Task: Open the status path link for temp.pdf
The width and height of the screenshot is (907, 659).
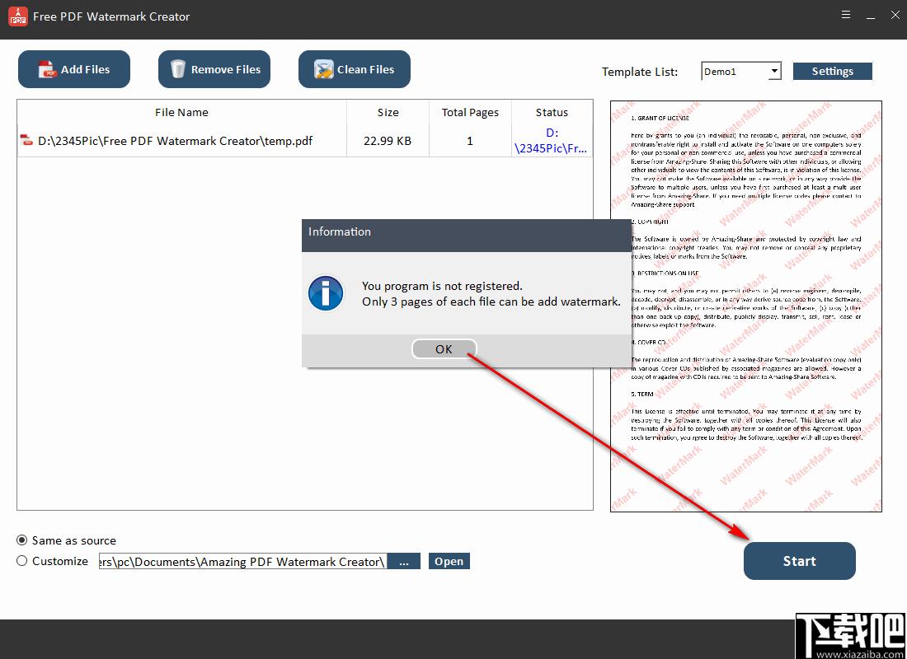Action: click(x=552, y=141)
